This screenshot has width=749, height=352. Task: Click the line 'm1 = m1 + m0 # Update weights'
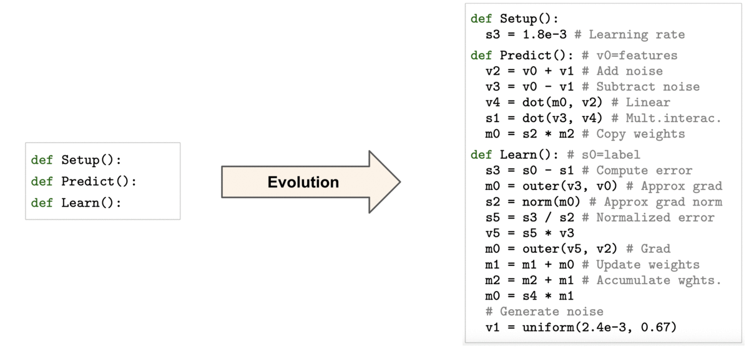click(x=592, y=264)
